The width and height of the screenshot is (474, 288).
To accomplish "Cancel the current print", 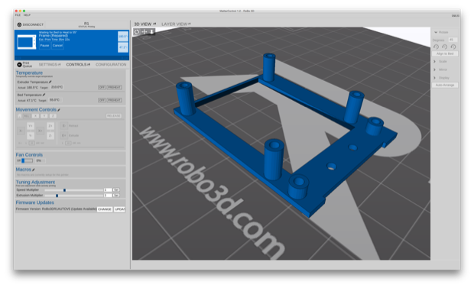I will 57,46.
